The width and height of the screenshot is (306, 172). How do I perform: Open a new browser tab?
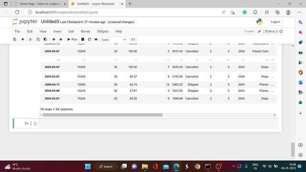(x=130, y=4)
